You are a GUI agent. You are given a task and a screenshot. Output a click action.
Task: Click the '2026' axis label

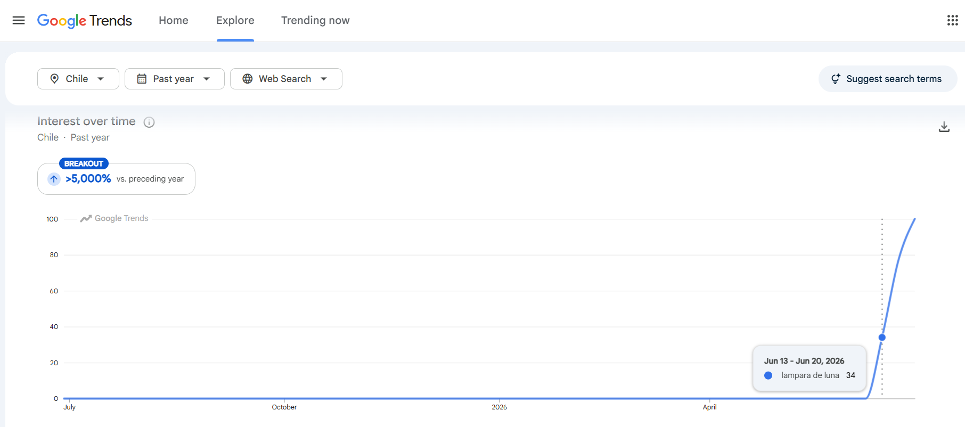499,407
